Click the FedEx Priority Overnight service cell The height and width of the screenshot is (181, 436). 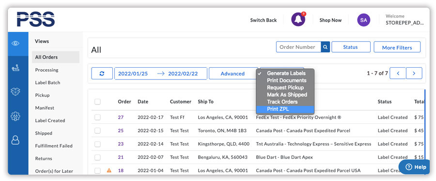pyautogui.click(x=298, y=117)
